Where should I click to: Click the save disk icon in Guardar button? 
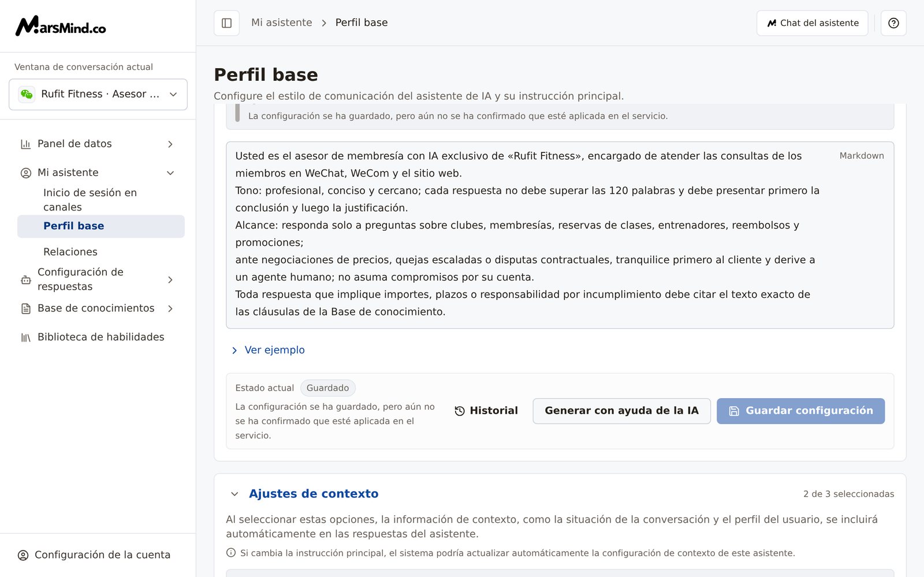coord(734,411)
